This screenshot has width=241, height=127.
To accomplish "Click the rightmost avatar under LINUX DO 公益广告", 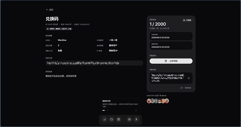I will [167, 101].
